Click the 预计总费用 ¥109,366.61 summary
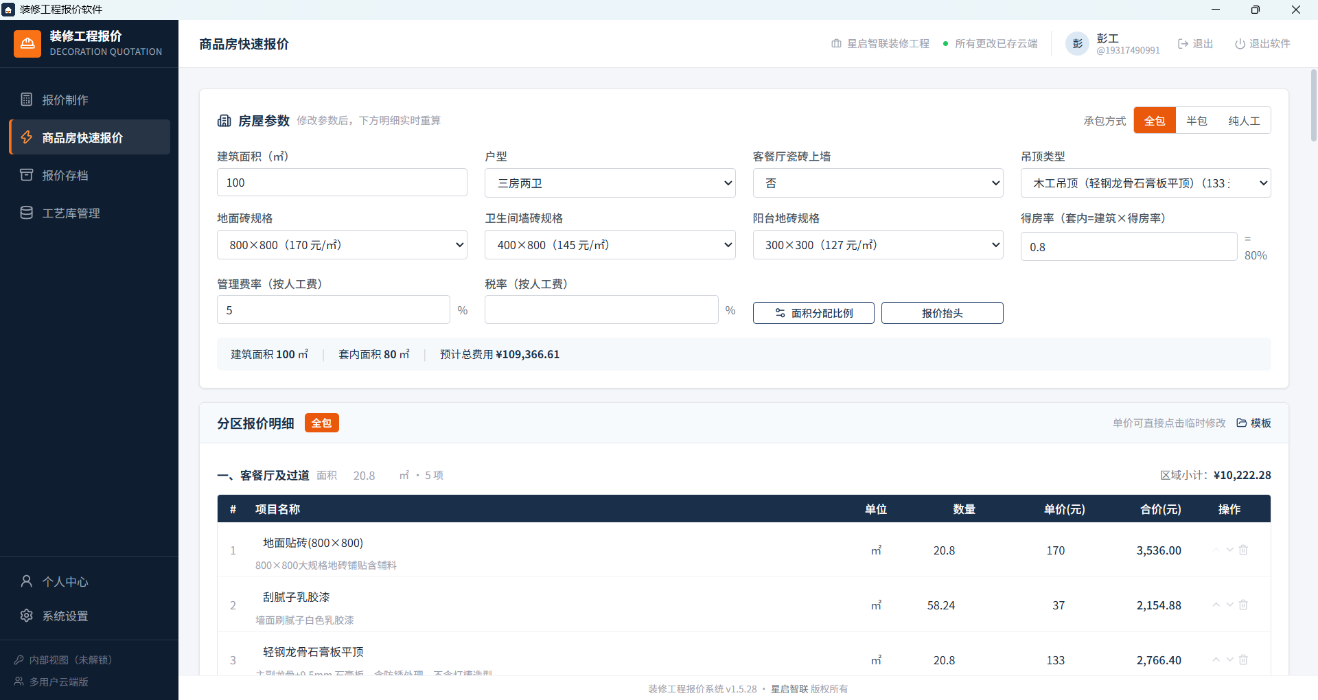The height and width of the screenshot is (700, 1318). [x=500, y=354]
